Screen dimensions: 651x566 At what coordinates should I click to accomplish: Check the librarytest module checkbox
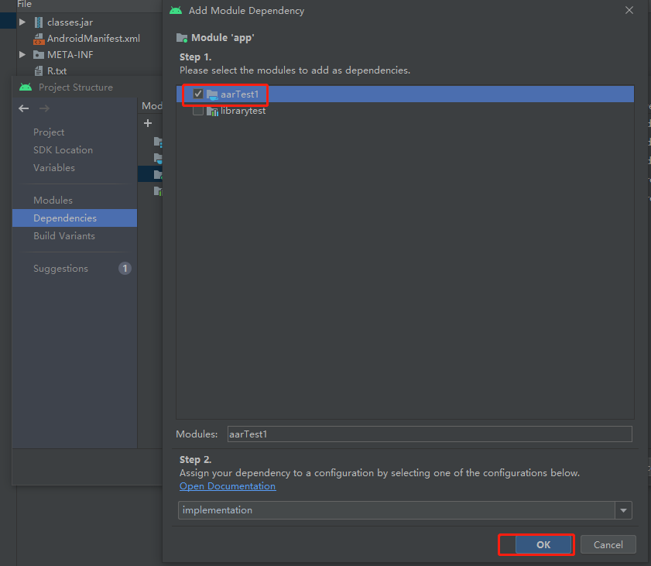coord(198,111)
